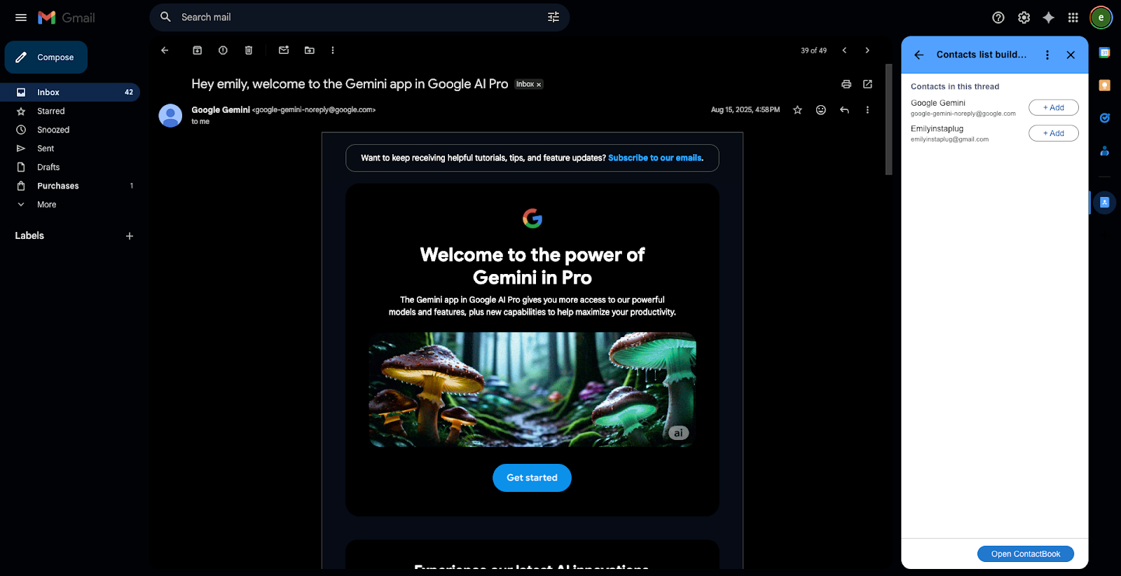This screenshot has width=1121, height=576.
Task: Open the Drafts folder
Action: pyautogui.click(x=70, y=167)
